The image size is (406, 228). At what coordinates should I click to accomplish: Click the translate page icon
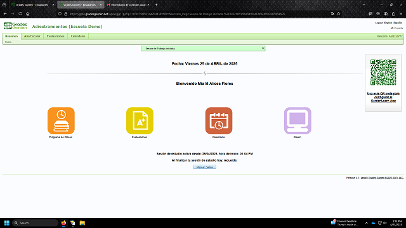click(332, 14)
